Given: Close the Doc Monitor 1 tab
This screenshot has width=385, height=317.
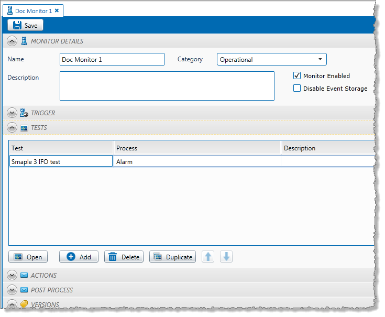Looking at the screenshot, I should pyautogui.click(x=57, y=10).
